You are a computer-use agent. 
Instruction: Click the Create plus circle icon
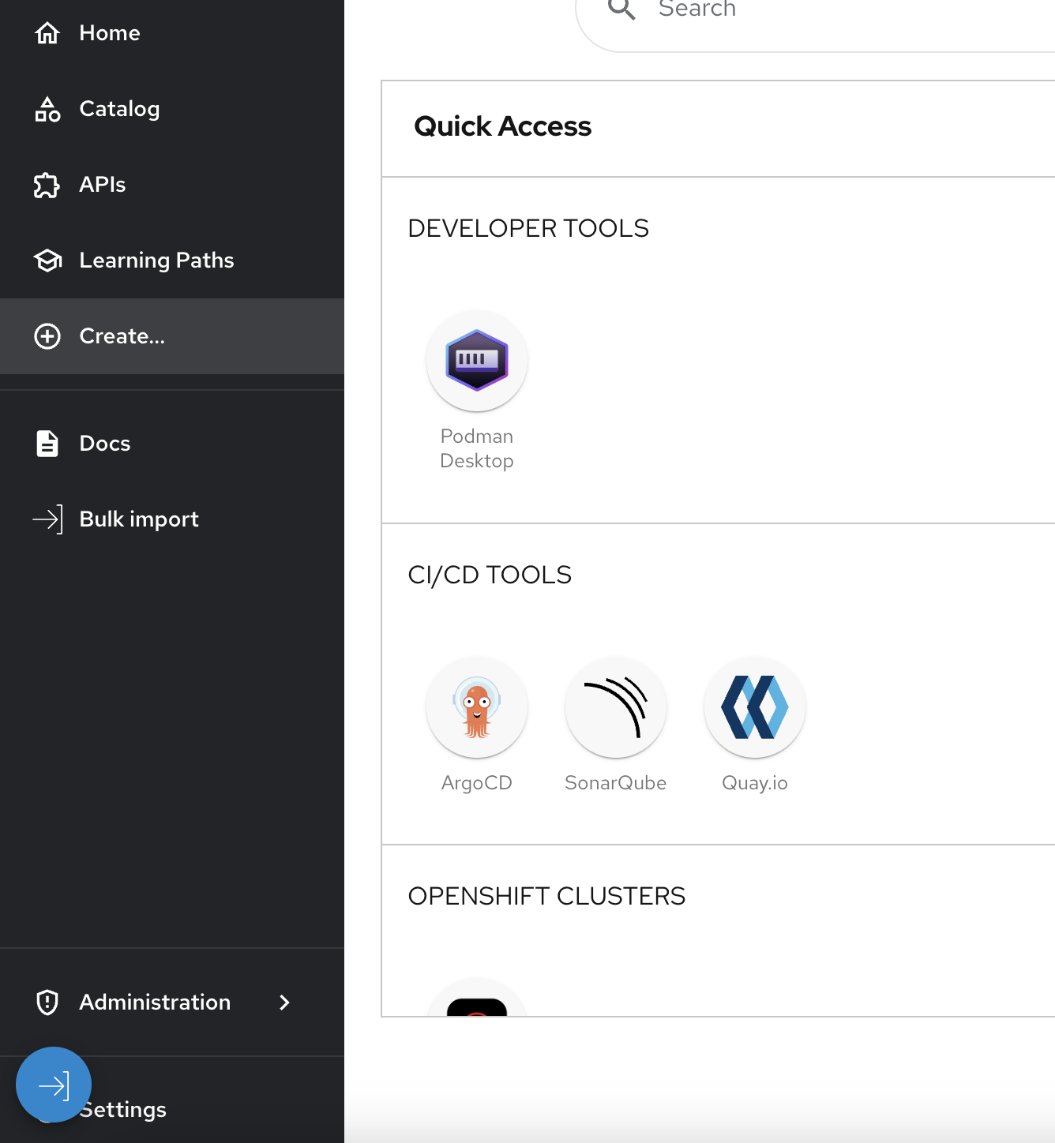pos(47,336)
